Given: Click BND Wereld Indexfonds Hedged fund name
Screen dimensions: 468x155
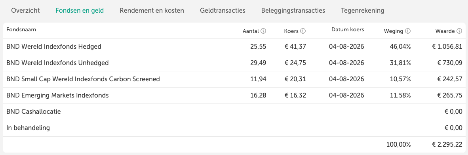Looking at the screenshot, I should [54, 47].
